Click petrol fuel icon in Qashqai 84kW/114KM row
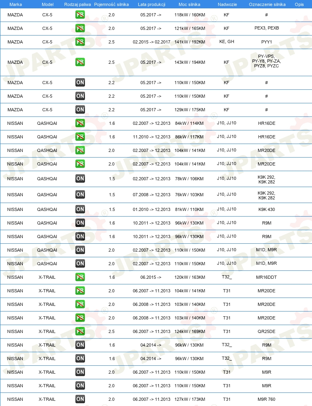 [x=80, y=123]
